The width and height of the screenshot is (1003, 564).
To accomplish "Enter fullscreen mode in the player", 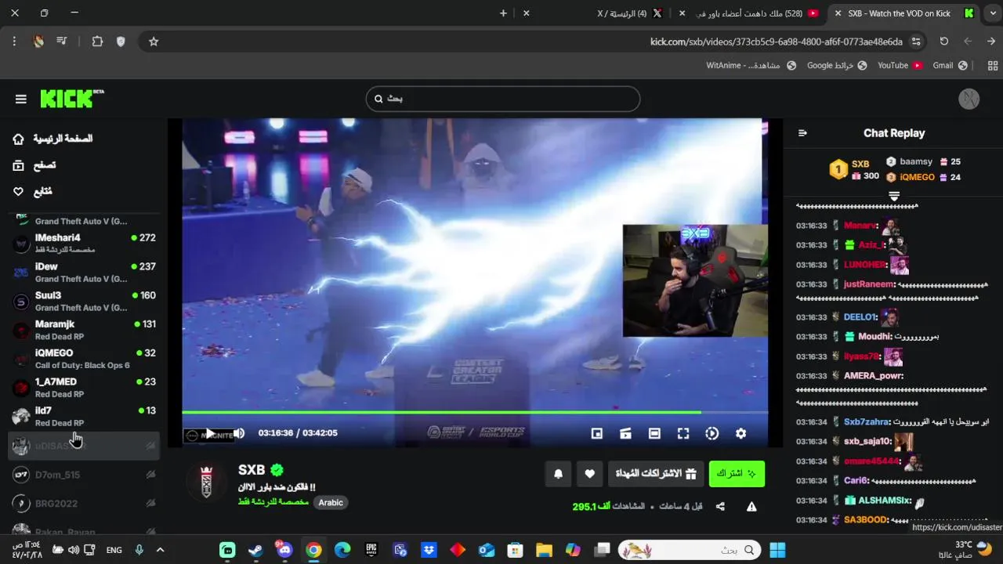I will point(683,433).
